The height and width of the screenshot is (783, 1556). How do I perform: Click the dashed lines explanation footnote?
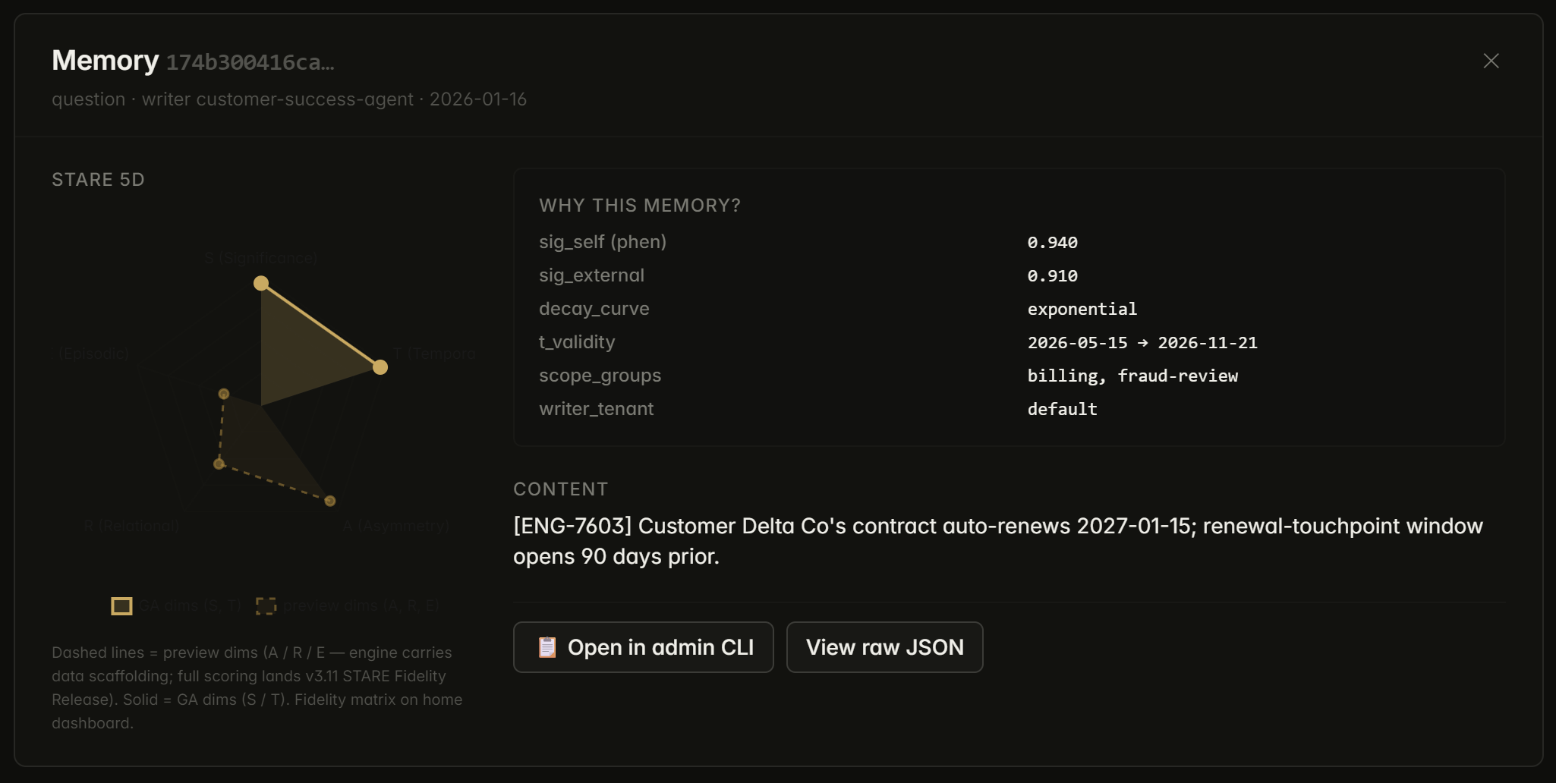[x=257, y=687]
